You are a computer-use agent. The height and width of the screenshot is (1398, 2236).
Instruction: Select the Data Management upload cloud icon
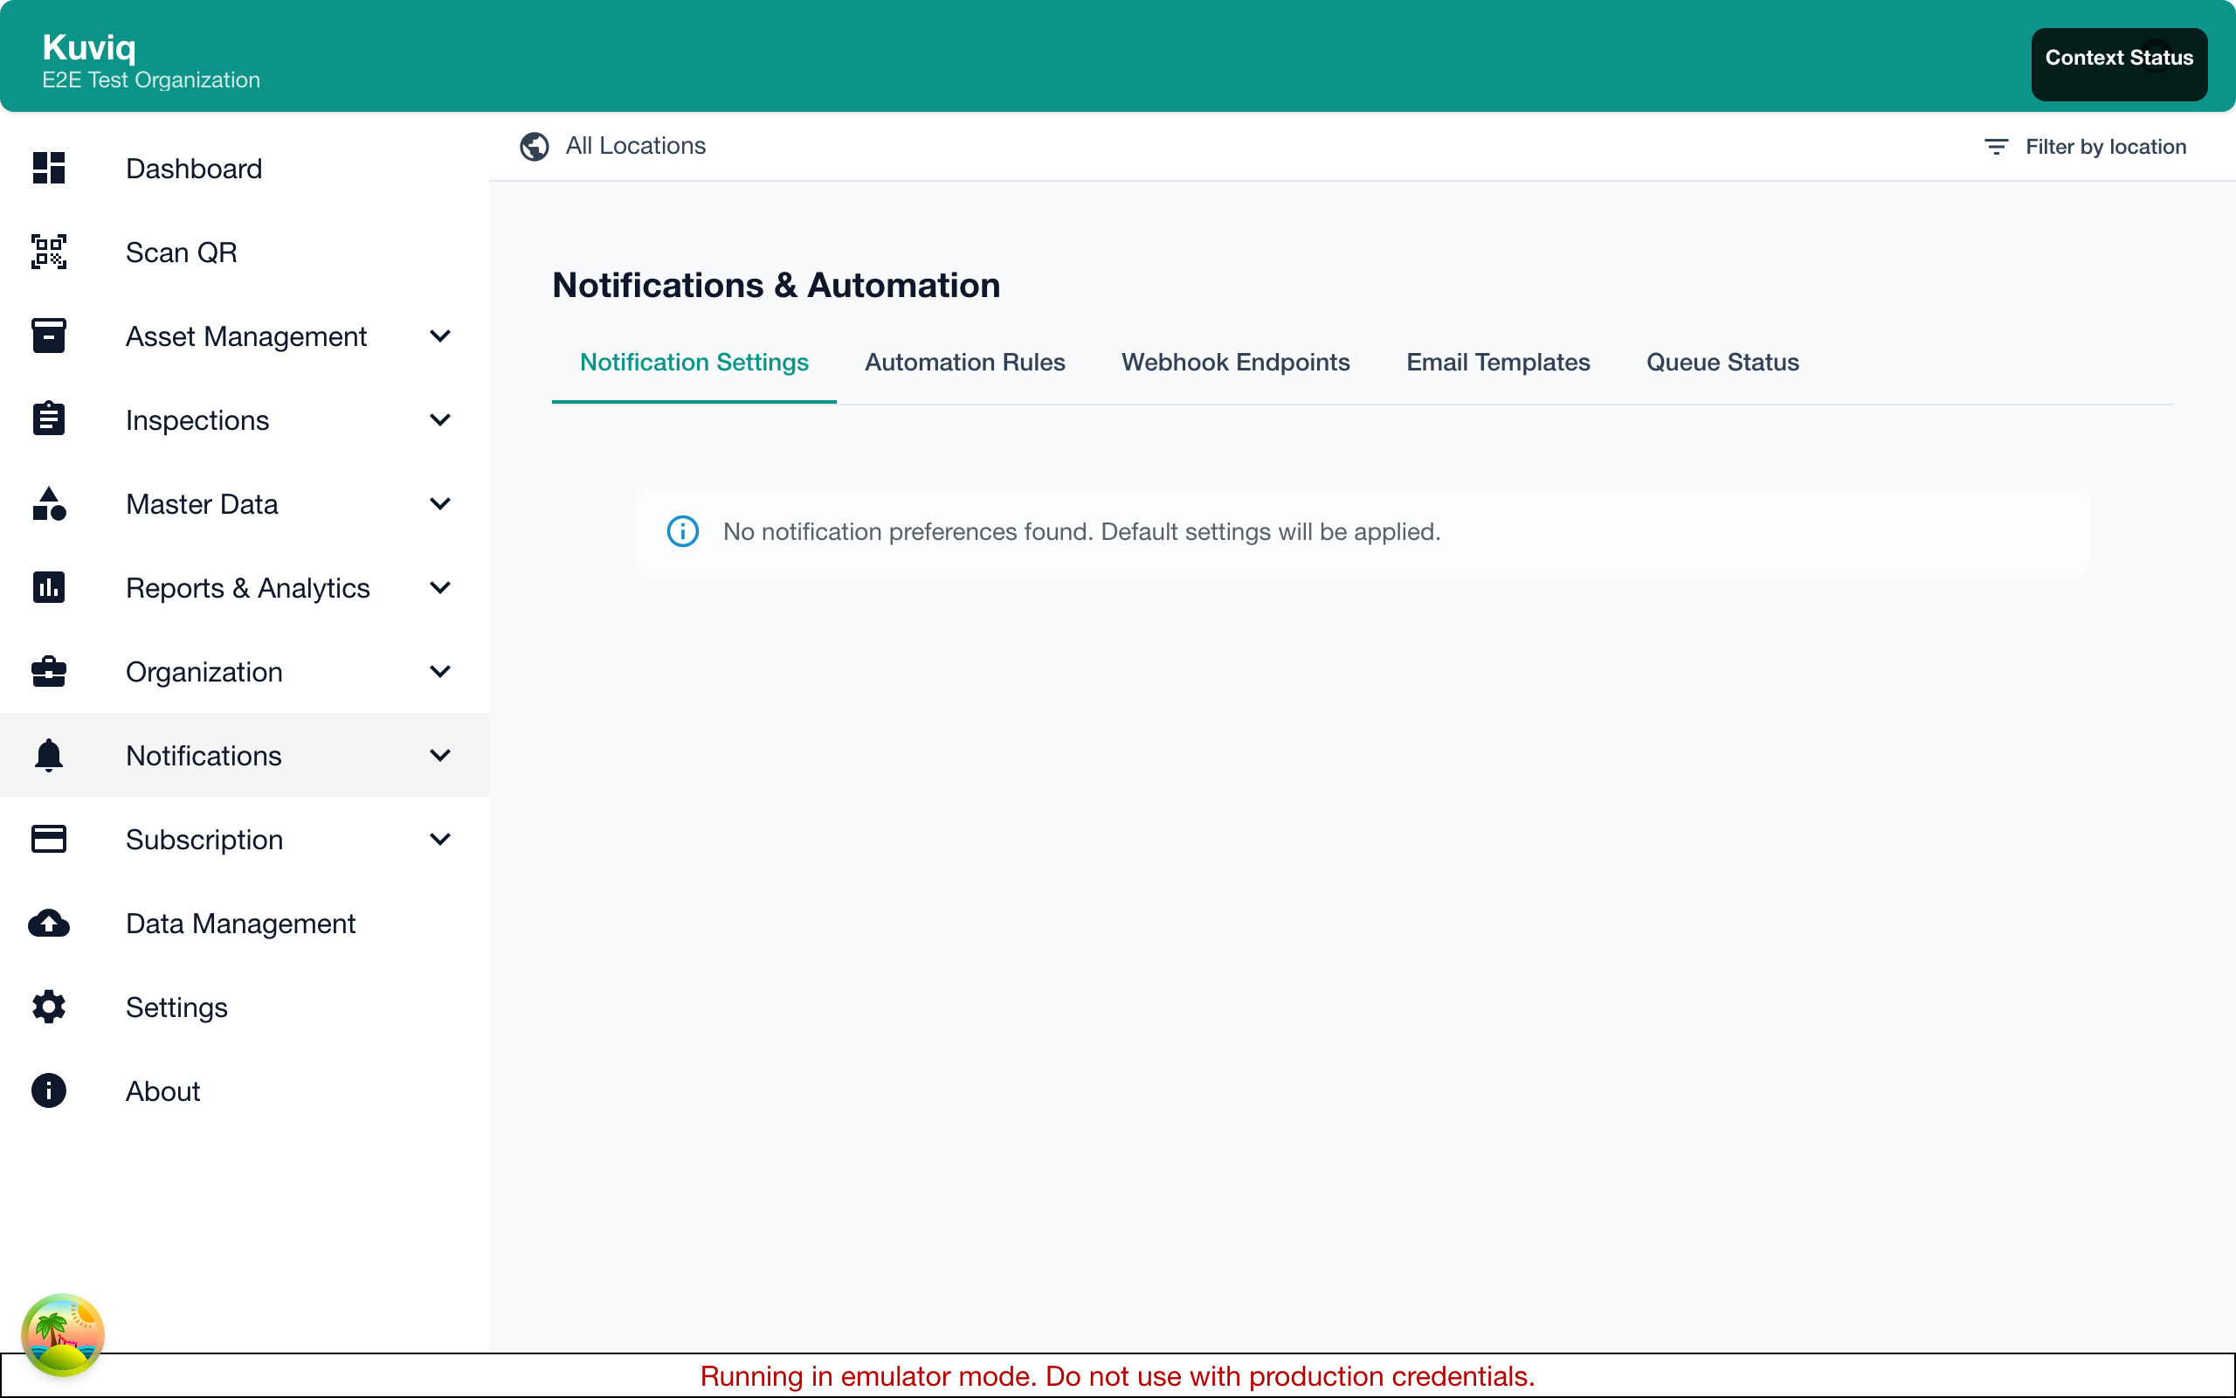click(x=48, y=923)
